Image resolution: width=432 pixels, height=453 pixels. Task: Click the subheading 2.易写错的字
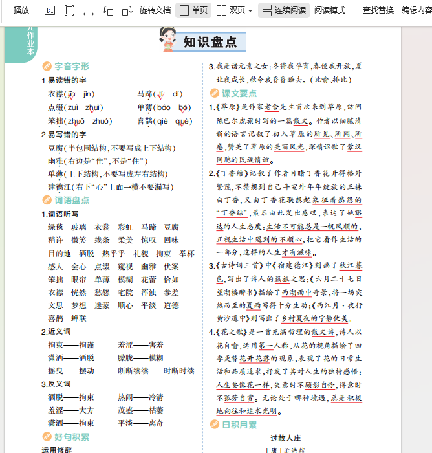click(64, 135)
